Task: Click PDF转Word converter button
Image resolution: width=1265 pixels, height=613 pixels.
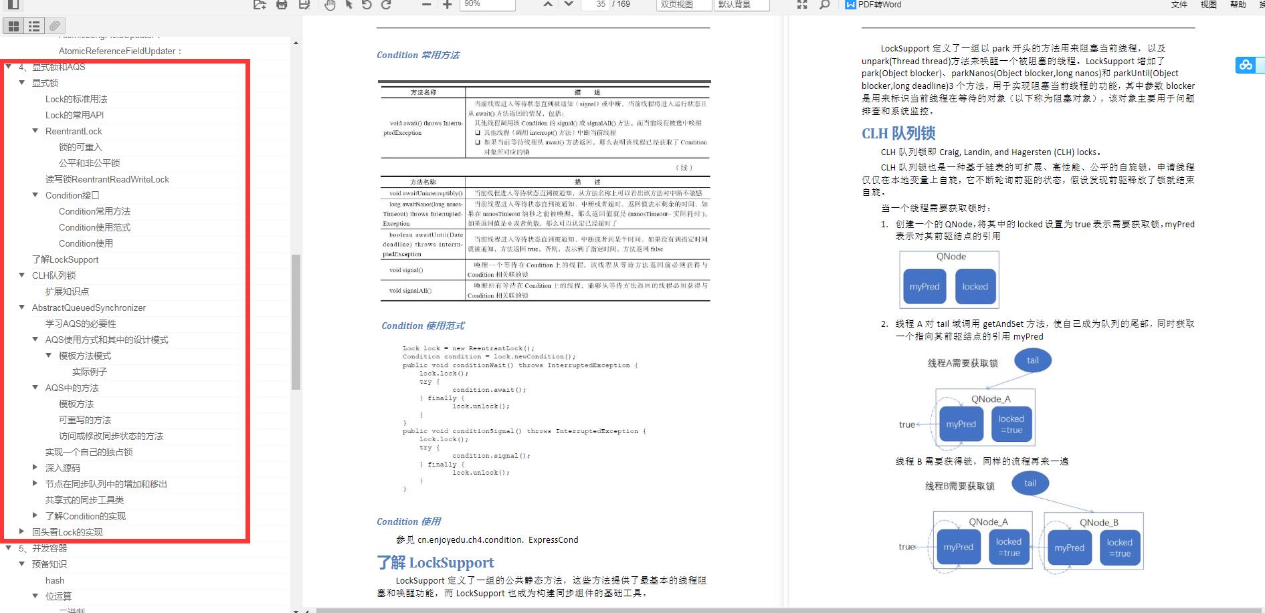Action: pos(873,5)
